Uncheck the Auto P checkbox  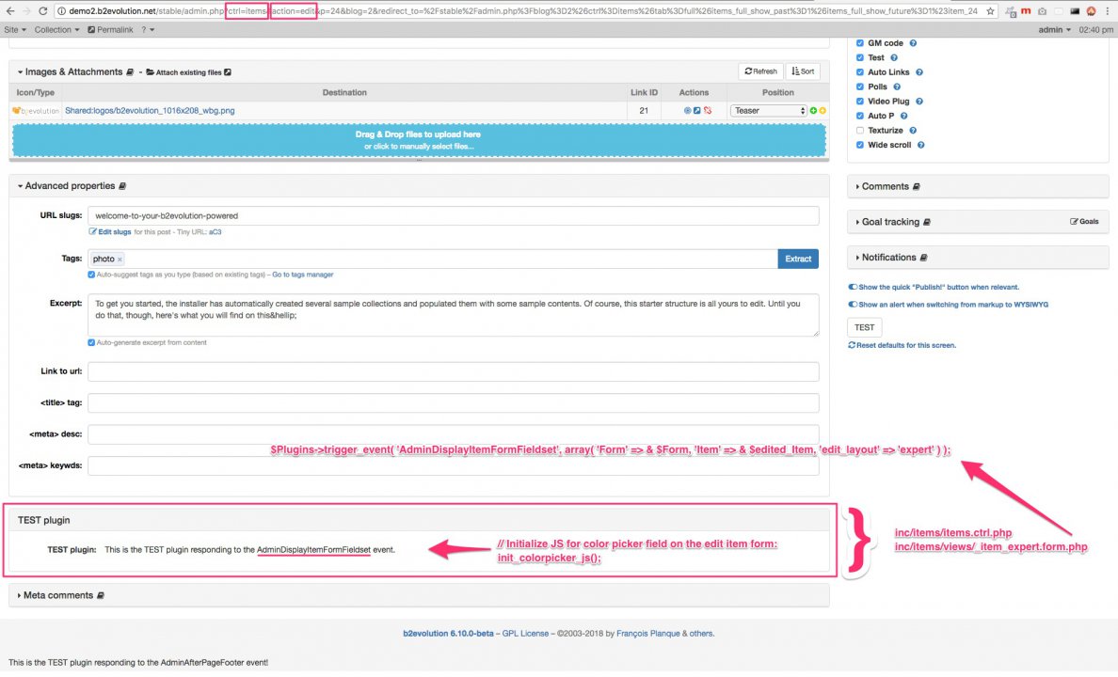[860, 116]
